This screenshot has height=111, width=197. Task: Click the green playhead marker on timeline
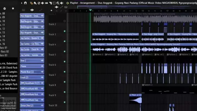click(90, 10)
